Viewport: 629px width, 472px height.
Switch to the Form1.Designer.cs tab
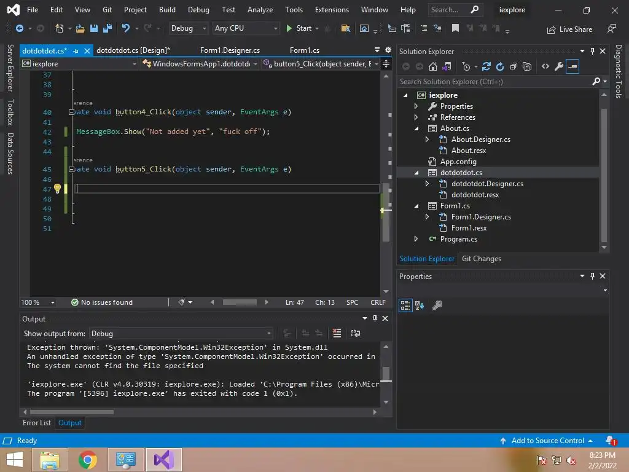click(x=230, y=50)
